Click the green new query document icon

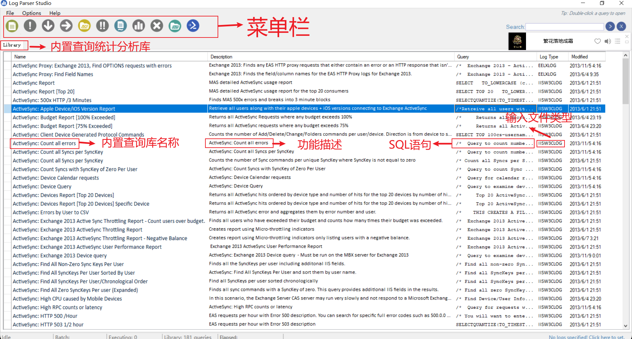click(12, 26)
